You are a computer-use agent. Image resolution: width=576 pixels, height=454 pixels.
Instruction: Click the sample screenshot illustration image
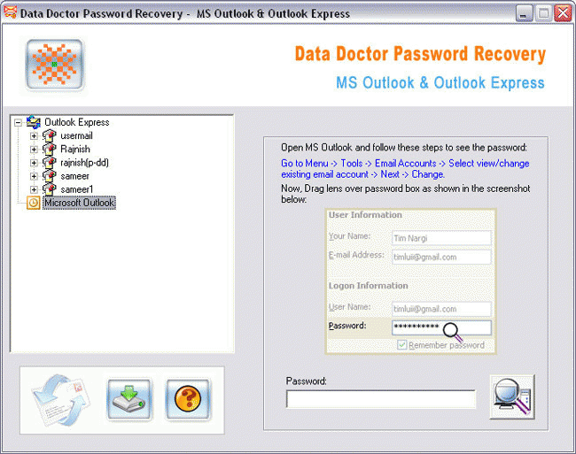tap(410, 281)
